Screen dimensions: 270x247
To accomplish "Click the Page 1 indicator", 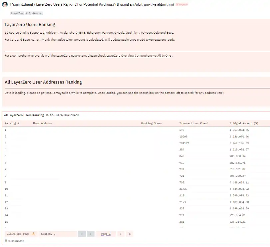I will [106, 234].
